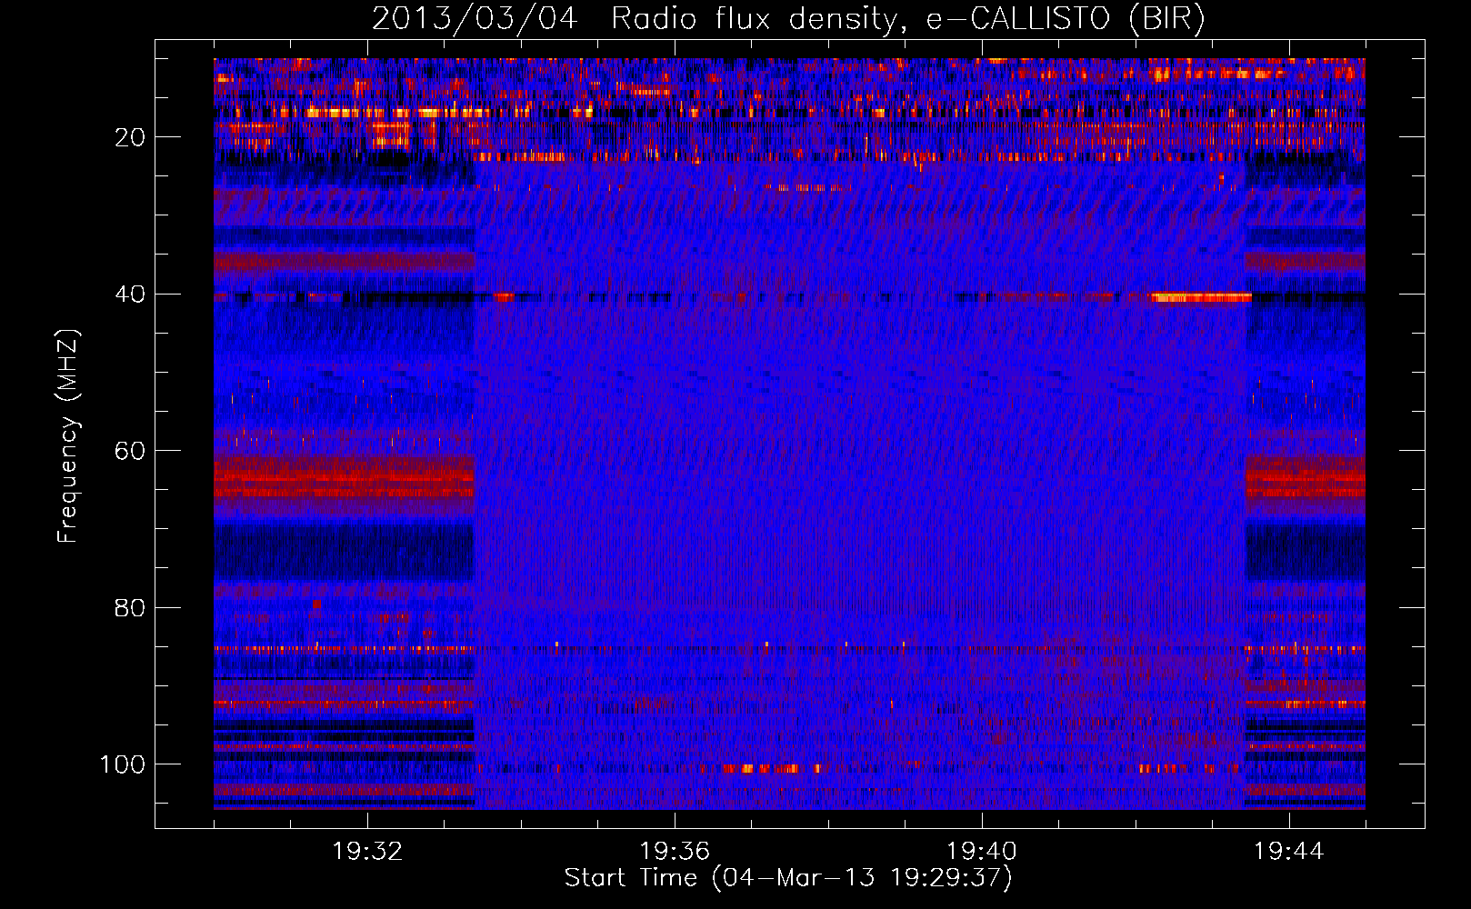Select the 'Frequency (MHZ)' axis label
The image size is (1471, 909).
pos(68,435)
